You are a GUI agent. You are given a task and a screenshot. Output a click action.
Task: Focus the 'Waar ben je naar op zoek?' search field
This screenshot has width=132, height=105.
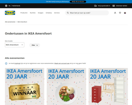click(87, 13)
